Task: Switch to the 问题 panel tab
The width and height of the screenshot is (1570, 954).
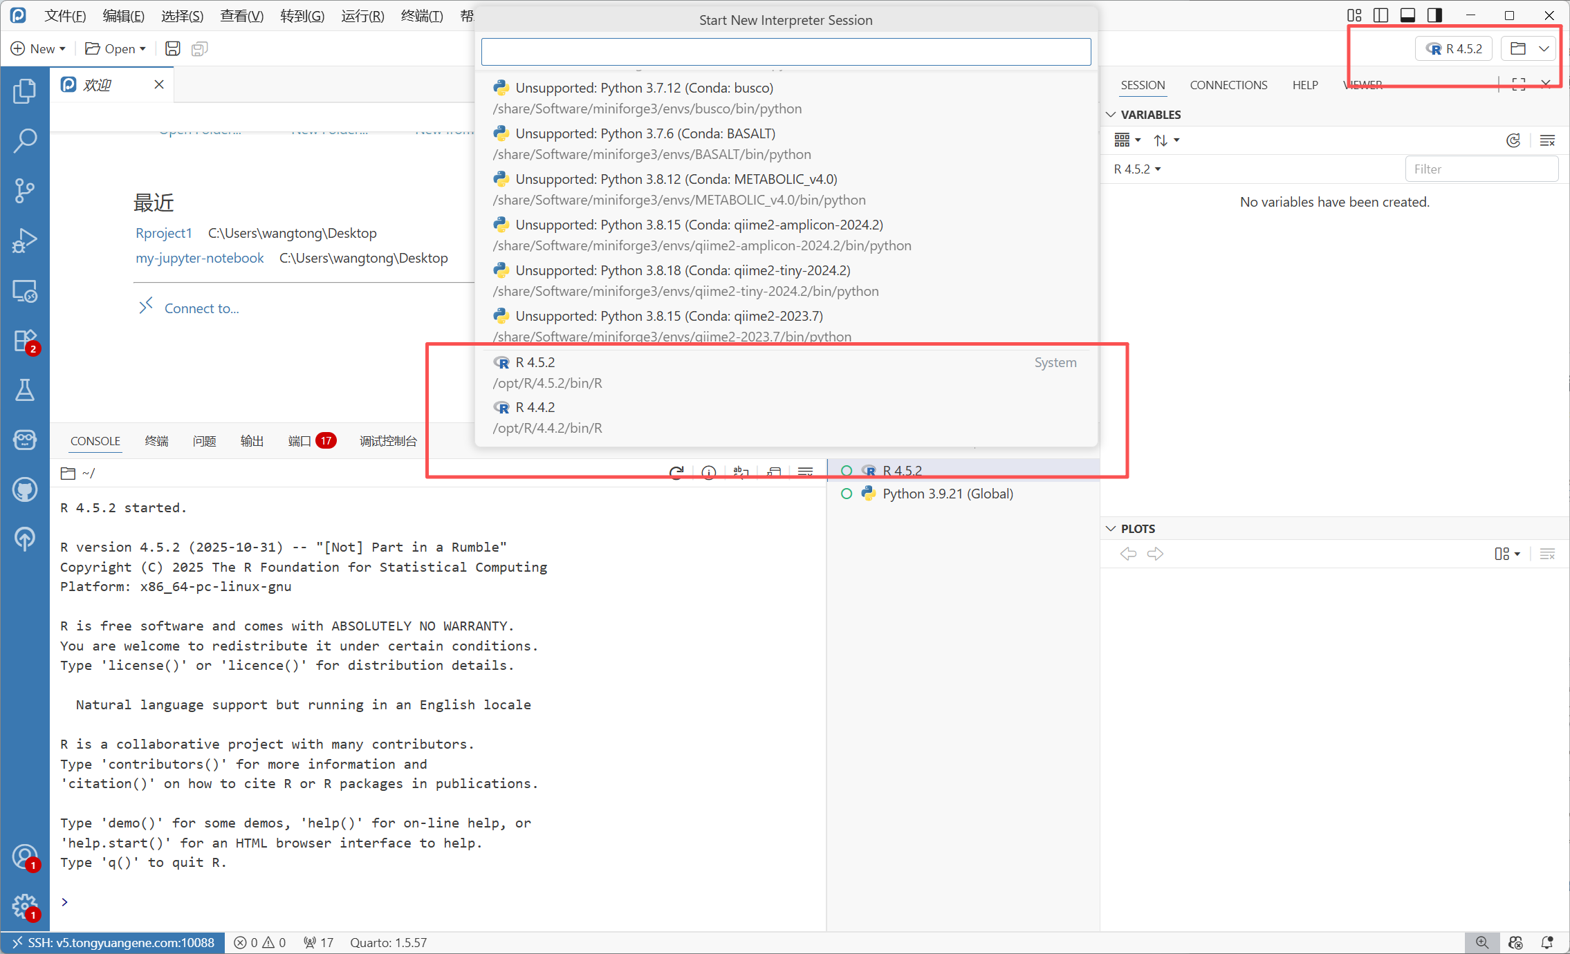Action: click(204, 441)
